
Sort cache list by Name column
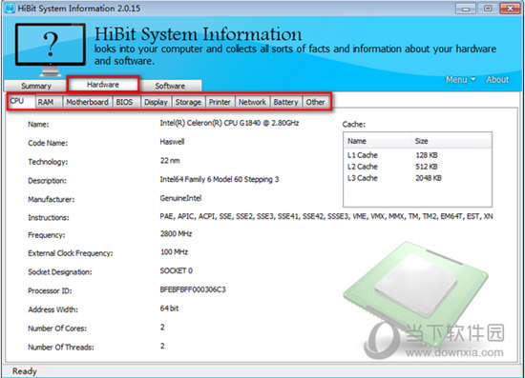tap(377, 141)
